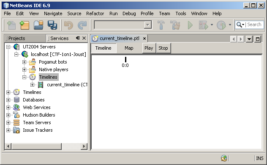Click the Open Project folder icon
Viewport: 267px width, 165px height.
[38, 25]
